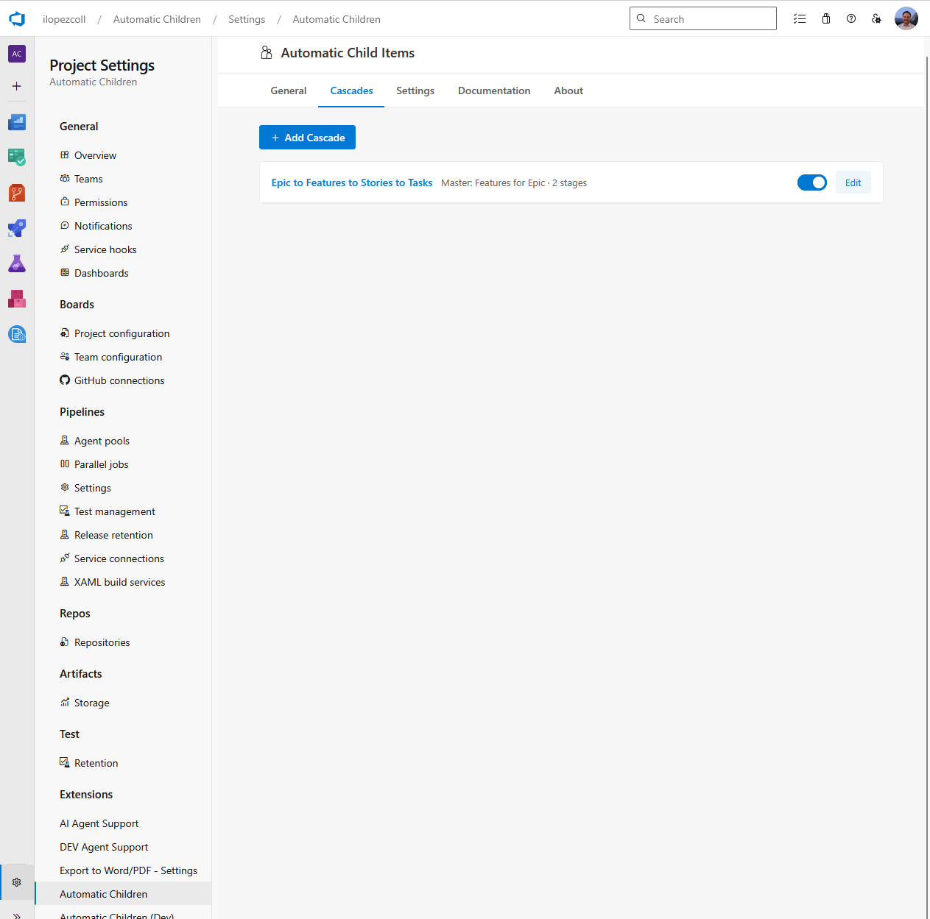Click inside the Search field
The height and width of the screenshot is (919, 930).
(x=702, y=18)
